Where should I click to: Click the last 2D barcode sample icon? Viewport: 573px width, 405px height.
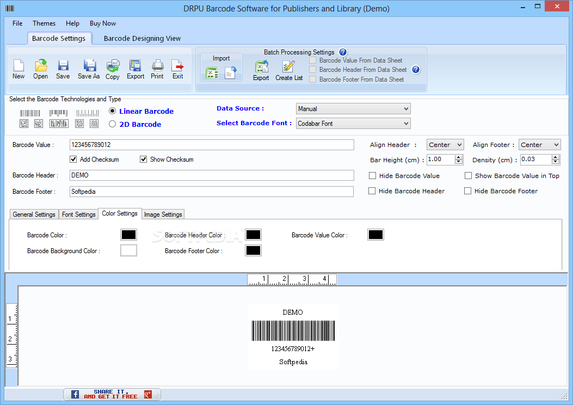click(x=94, y=124)
